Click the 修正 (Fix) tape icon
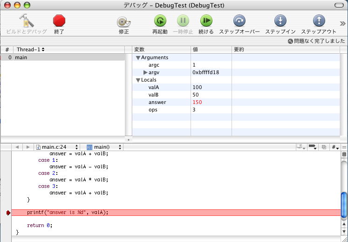Image resolution: width=348 pixels, height=242 pixels. click(123, 21)
